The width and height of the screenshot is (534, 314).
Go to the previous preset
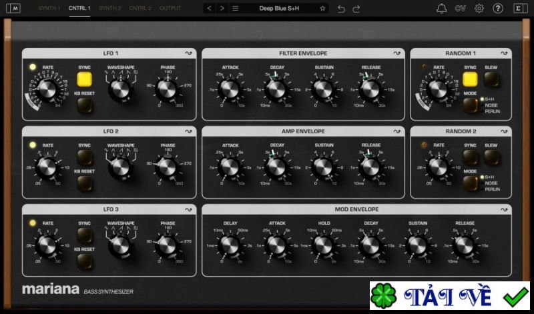point(210,9)
